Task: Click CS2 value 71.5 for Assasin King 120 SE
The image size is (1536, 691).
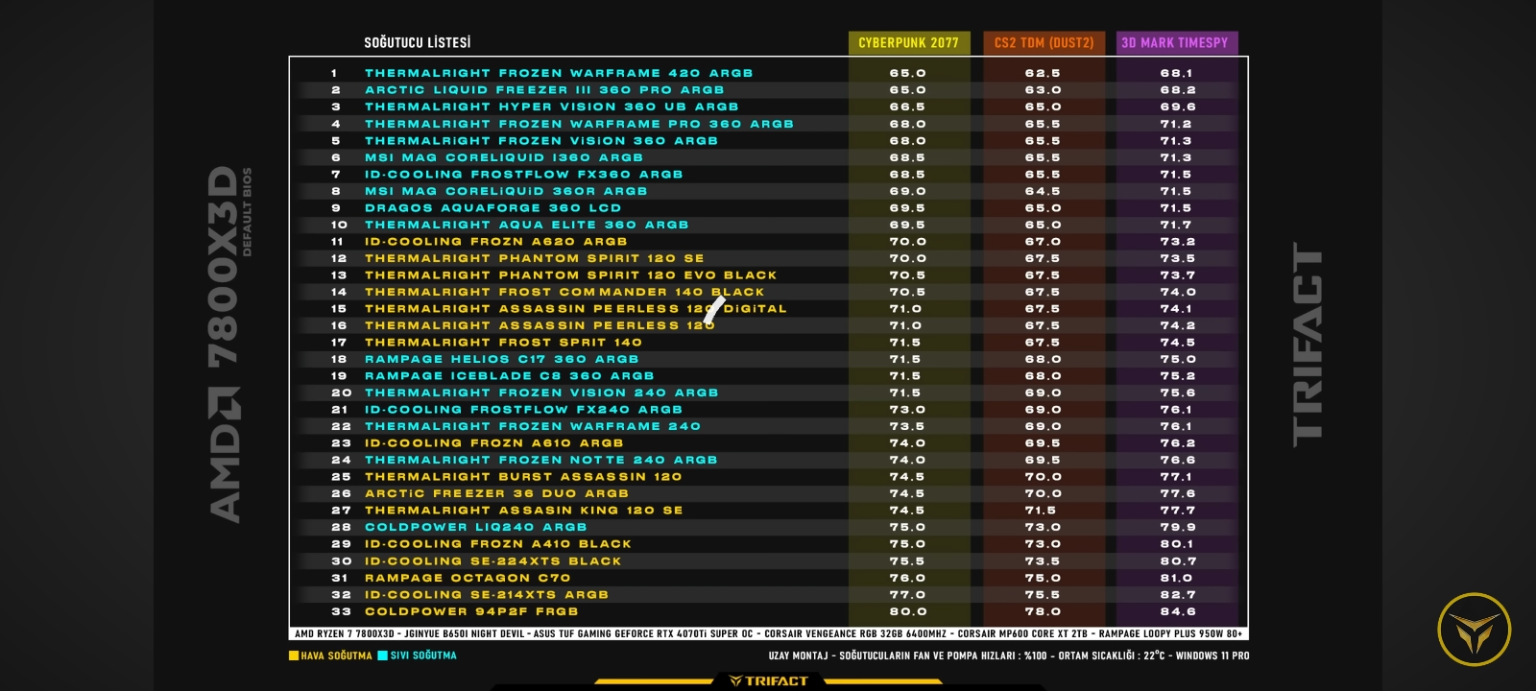Action: (1041, 511)
